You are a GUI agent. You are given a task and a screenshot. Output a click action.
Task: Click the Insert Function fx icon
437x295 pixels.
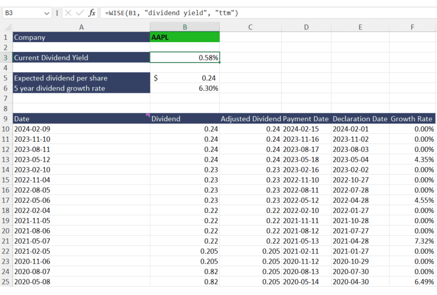pyautogui.click(x=92, y=13)
